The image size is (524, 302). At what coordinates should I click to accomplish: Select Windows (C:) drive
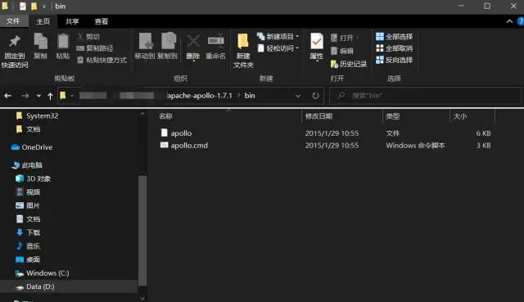(43, 273)
